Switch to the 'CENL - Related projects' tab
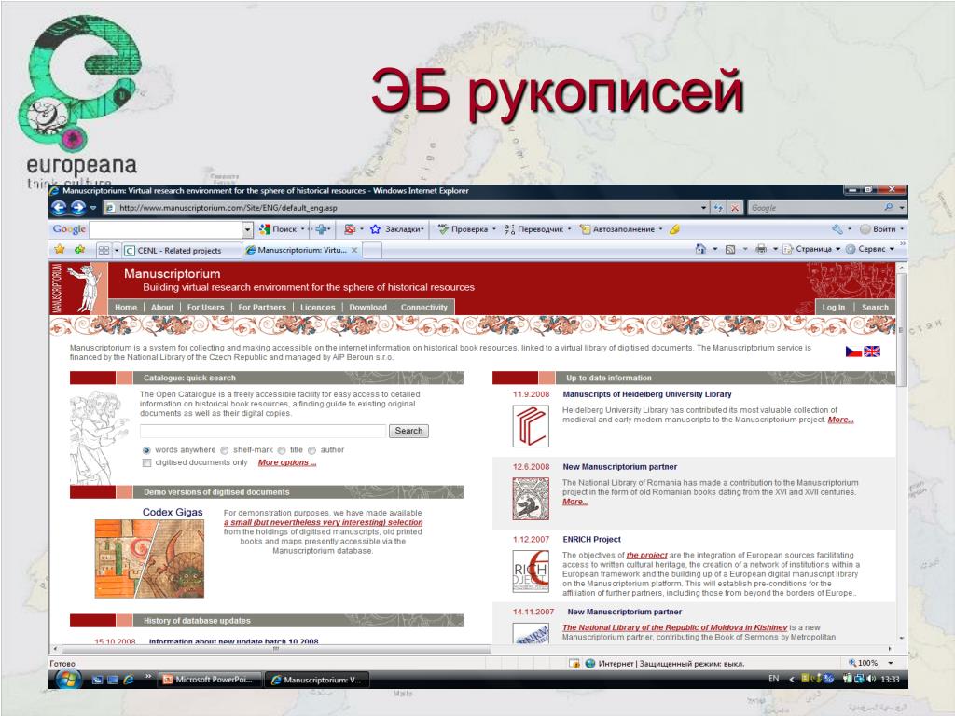 [180, 250]
